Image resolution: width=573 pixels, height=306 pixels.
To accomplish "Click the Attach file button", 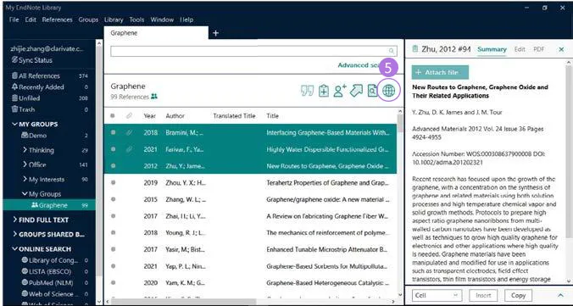I will [x=440, y=72].
